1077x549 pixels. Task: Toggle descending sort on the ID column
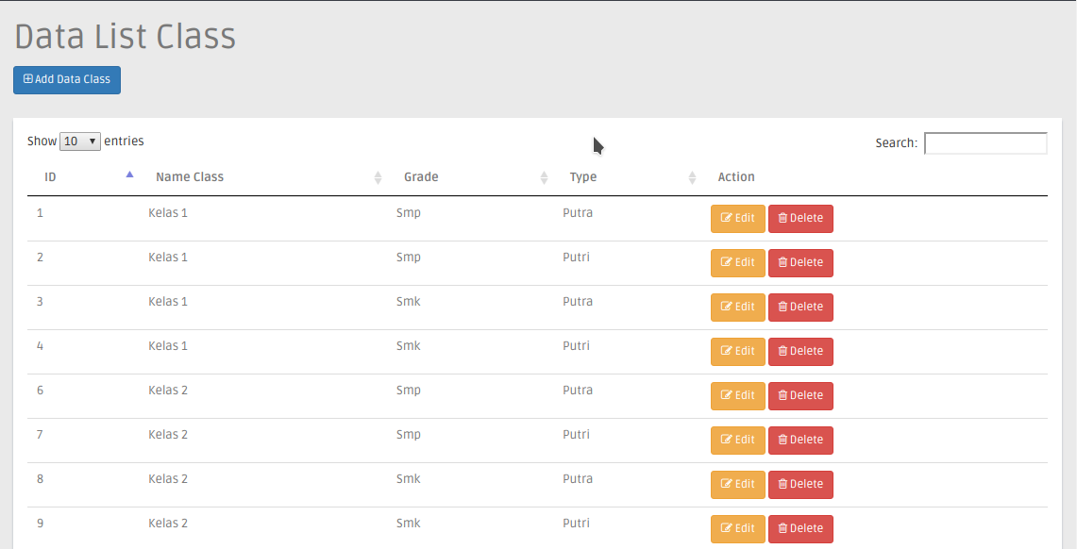point(129,174)
